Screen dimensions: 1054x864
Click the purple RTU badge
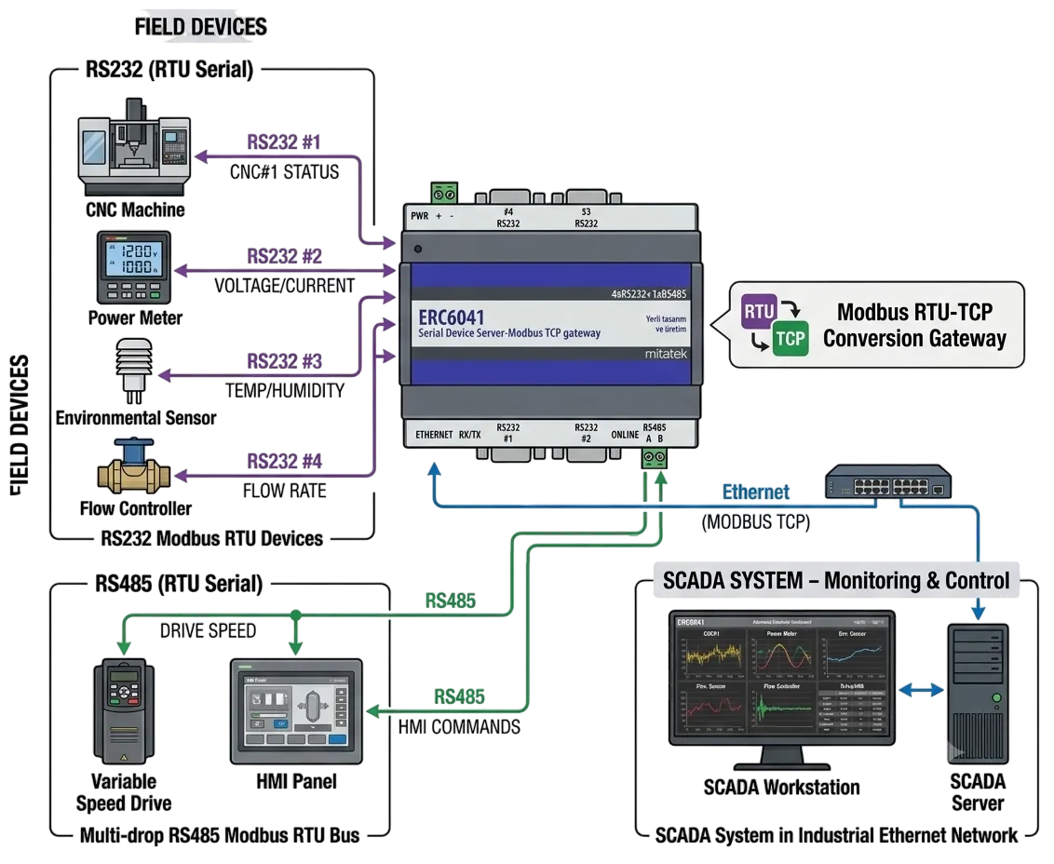(x=759, y=311)
